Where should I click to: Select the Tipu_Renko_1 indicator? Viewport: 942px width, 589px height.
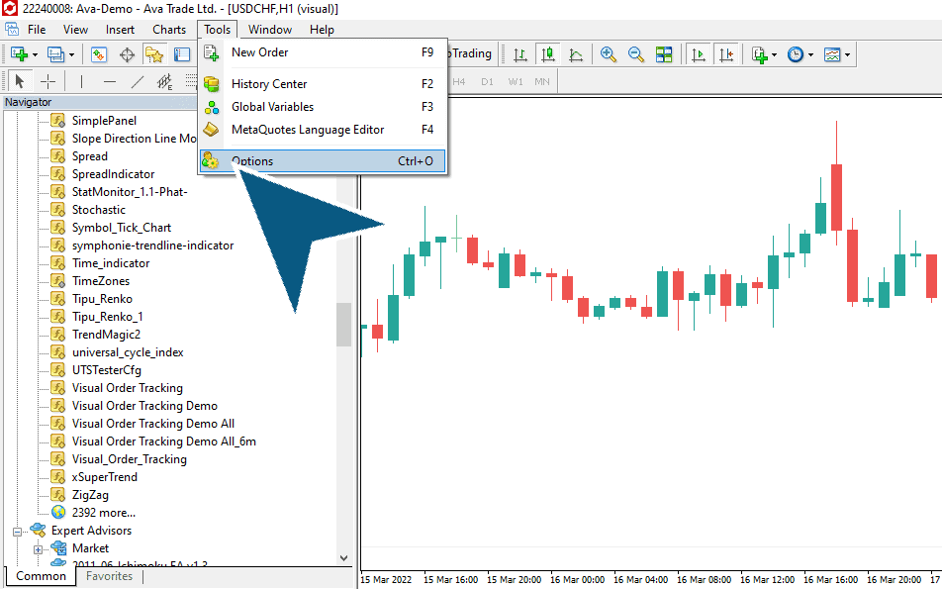[x=108, y=317]
